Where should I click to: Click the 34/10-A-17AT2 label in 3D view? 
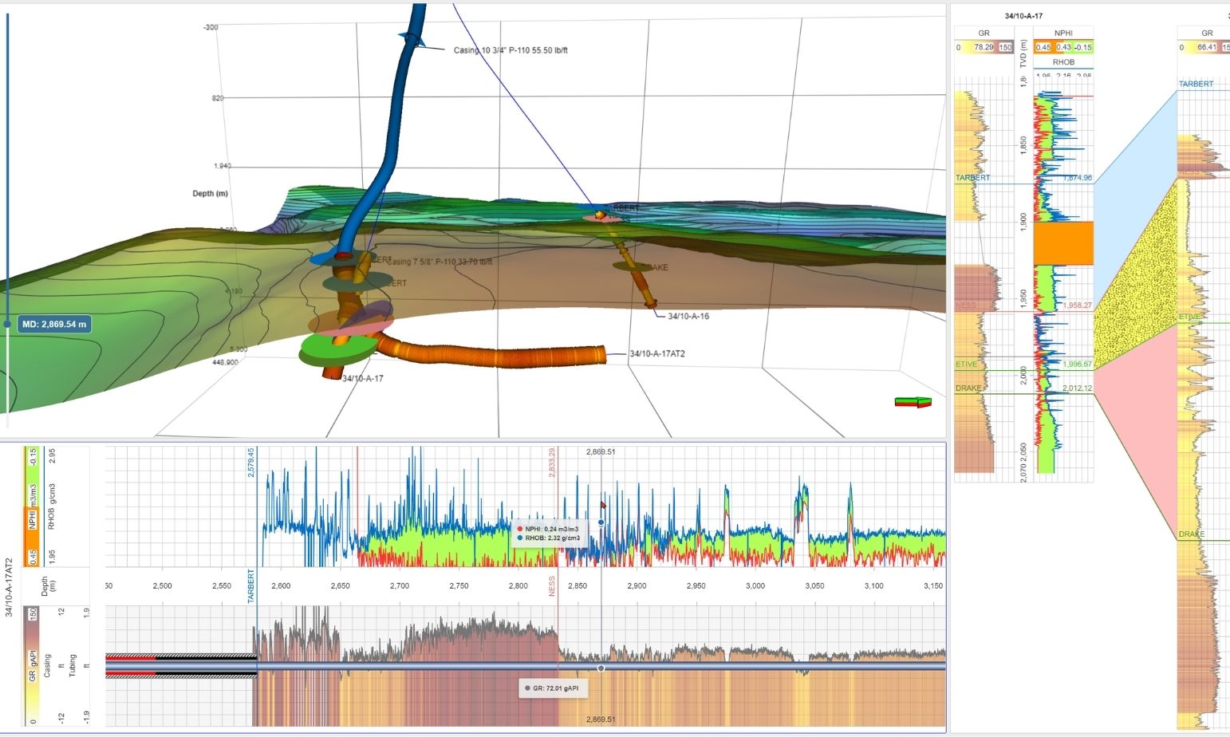[656, 353]
